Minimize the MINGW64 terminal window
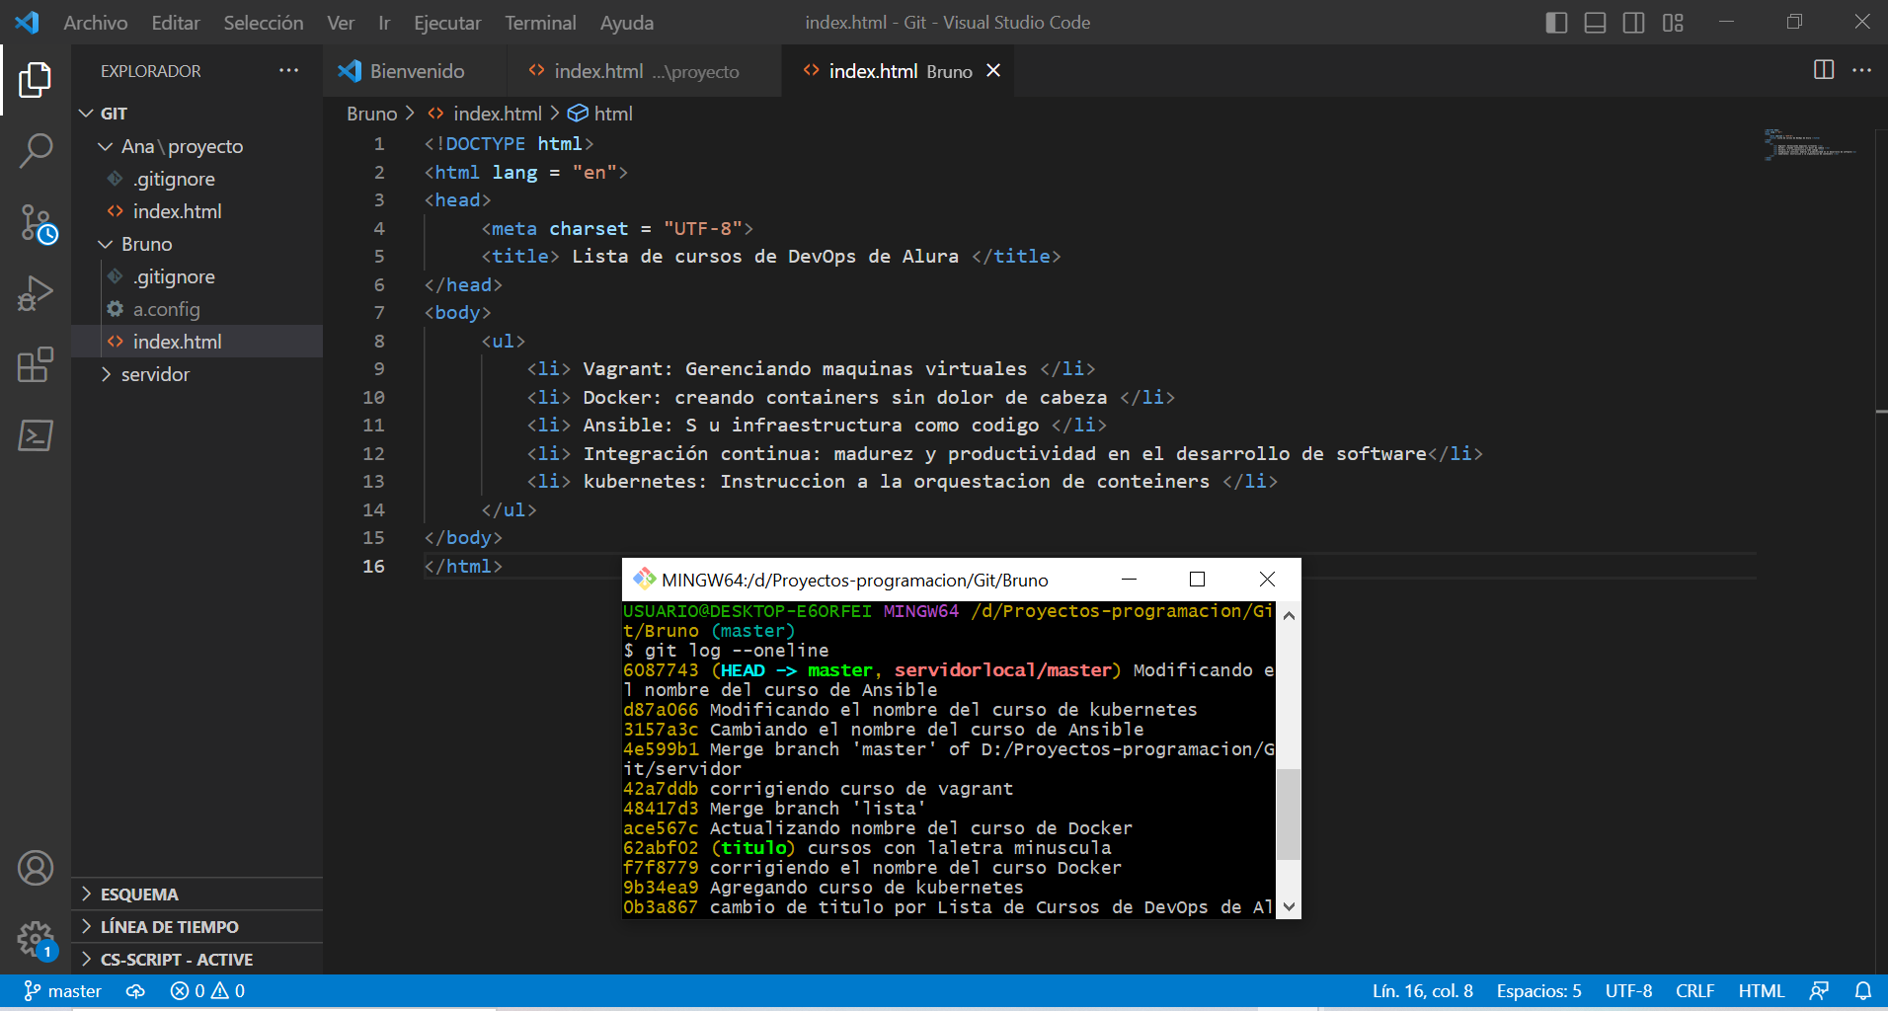 coord(1130,580)
